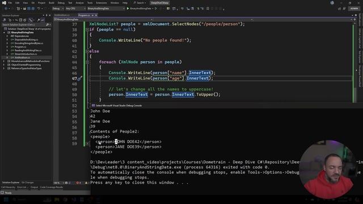Open the Project menu
The image size is (363, 204).
[41, 3]
